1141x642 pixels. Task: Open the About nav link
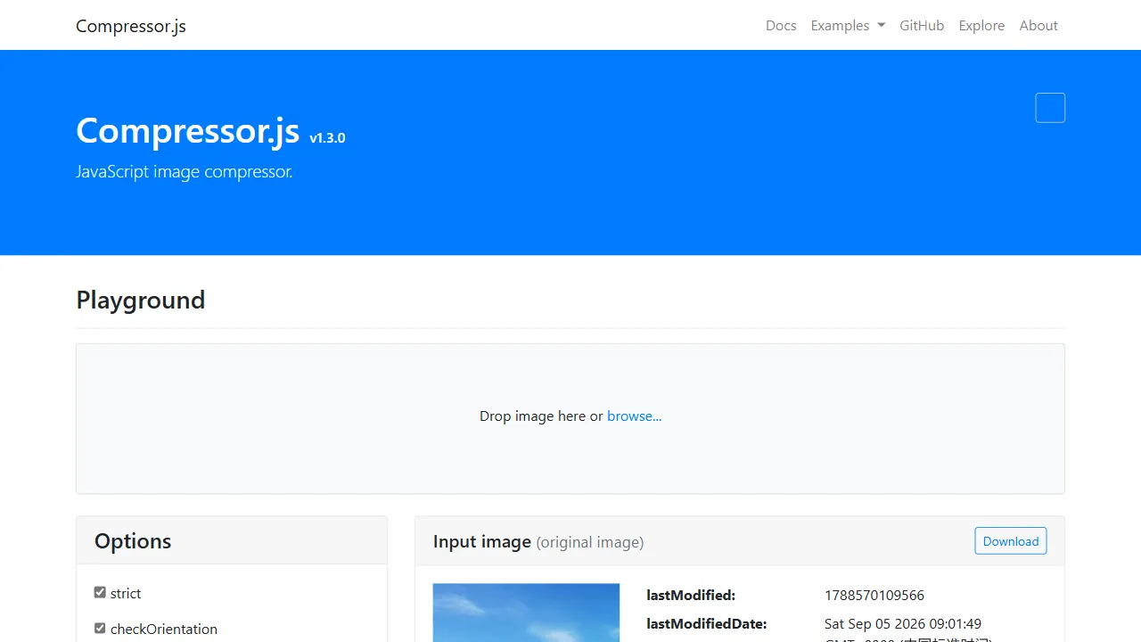1038,25
